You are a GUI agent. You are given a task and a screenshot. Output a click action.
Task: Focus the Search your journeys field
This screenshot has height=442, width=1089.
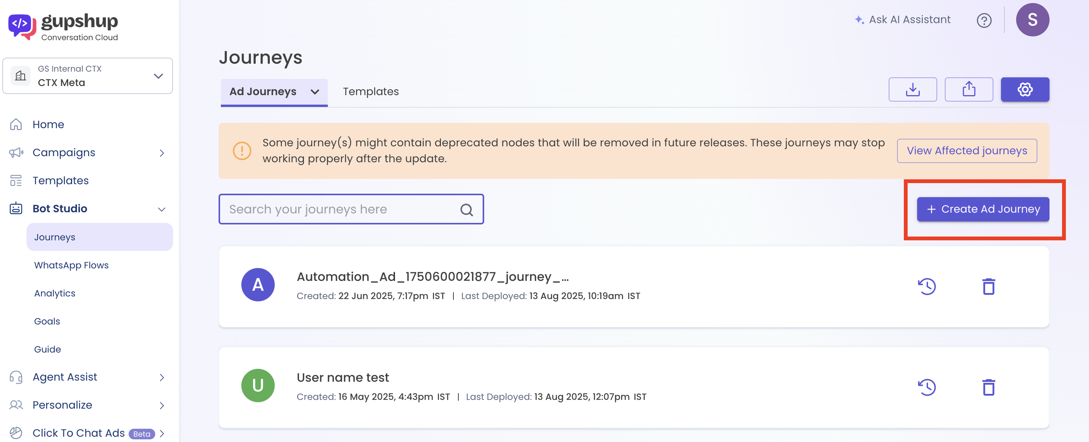point(351,209)
